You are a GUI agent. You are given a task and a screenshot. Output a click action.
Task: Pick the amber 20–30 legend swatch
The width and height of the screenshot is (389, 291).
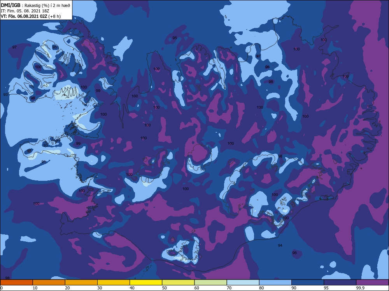(x=81, y=282)
